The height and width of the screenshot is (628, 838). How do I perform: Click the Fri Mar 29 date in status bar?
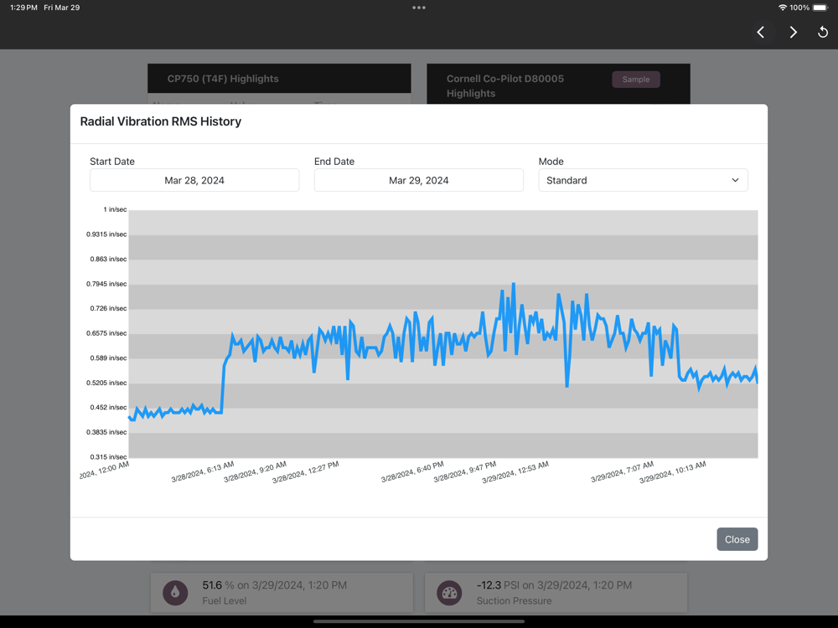61,8
